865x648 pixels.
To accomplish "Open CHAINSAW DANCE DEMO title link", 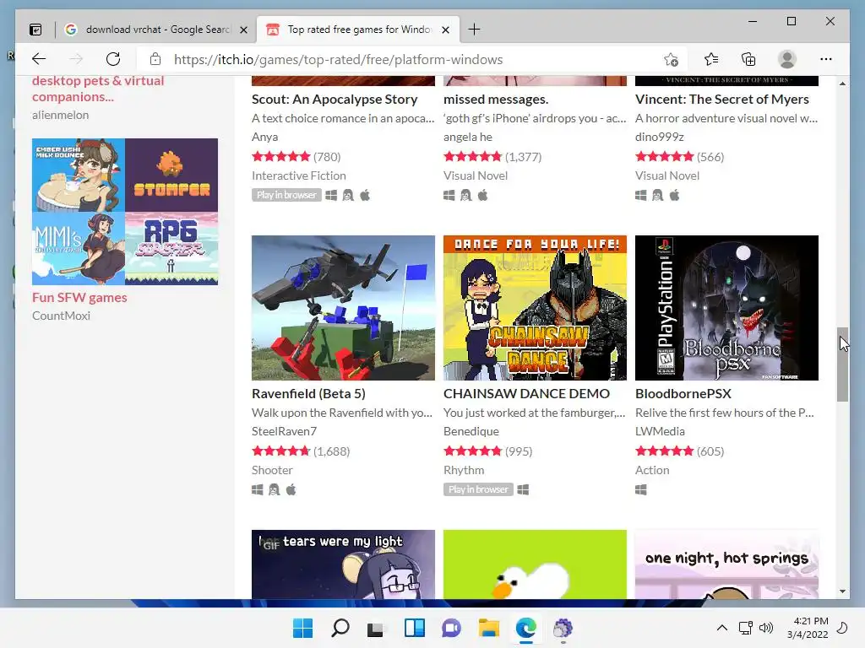I will (526, 393).
